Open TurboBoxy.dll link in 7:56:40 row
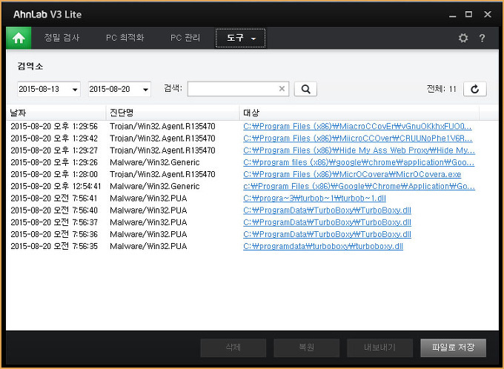 point(327,210)
